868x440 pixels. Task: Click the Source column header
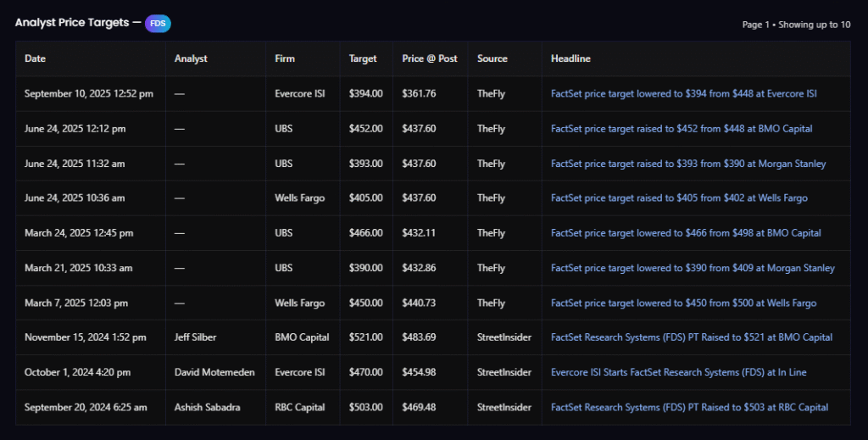point(492,58)
